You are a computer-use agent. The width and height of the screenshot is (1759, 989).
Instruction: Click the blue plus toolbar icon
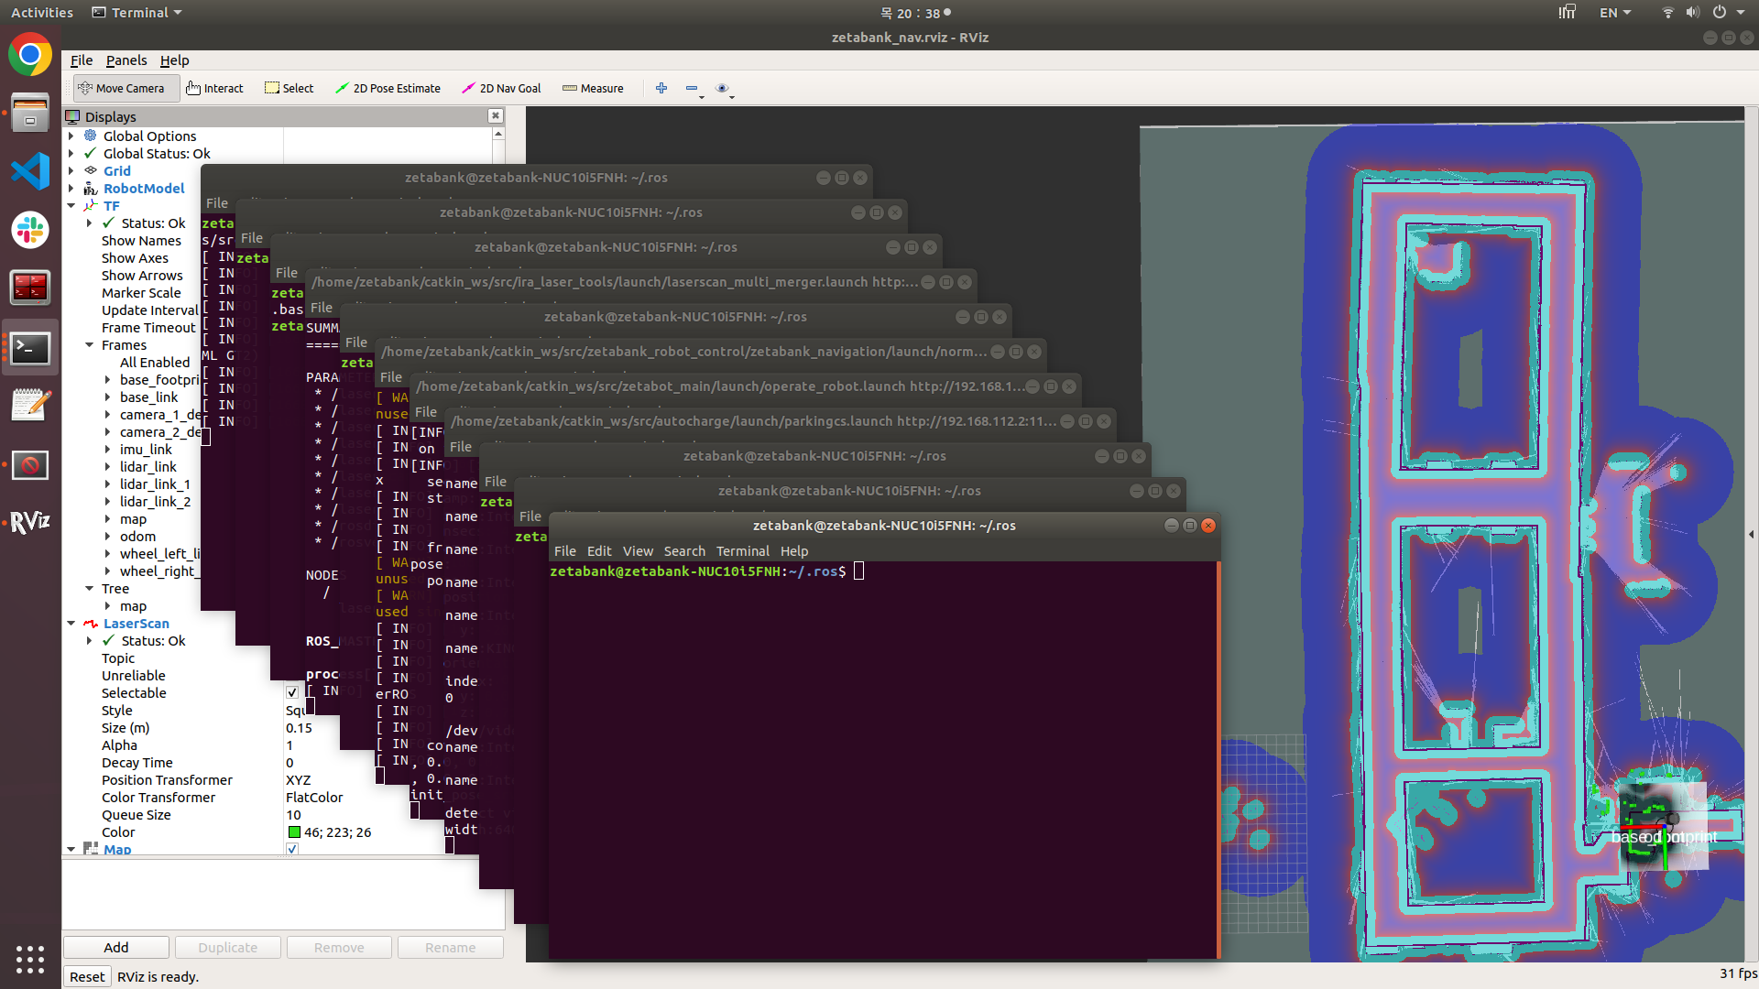point(661,89)
